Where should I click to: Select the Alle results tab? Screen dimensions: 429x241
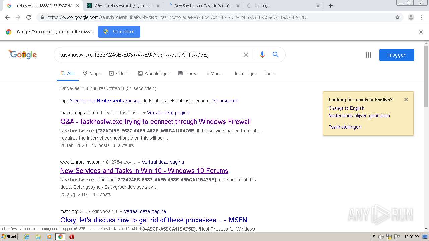68,73
